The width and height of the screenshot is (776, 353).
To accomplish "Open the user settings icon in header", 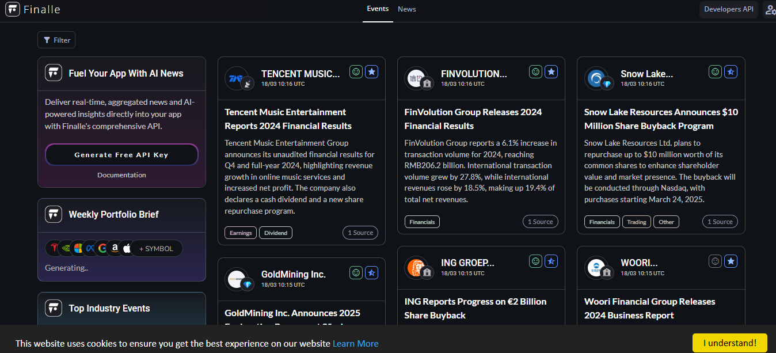I will tap(770, 9).
